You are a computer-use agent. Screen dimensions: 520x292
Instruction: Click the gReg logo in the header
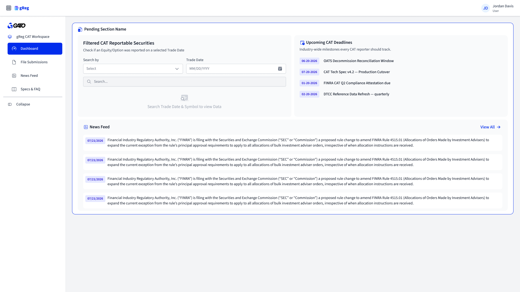click(22, 8)
